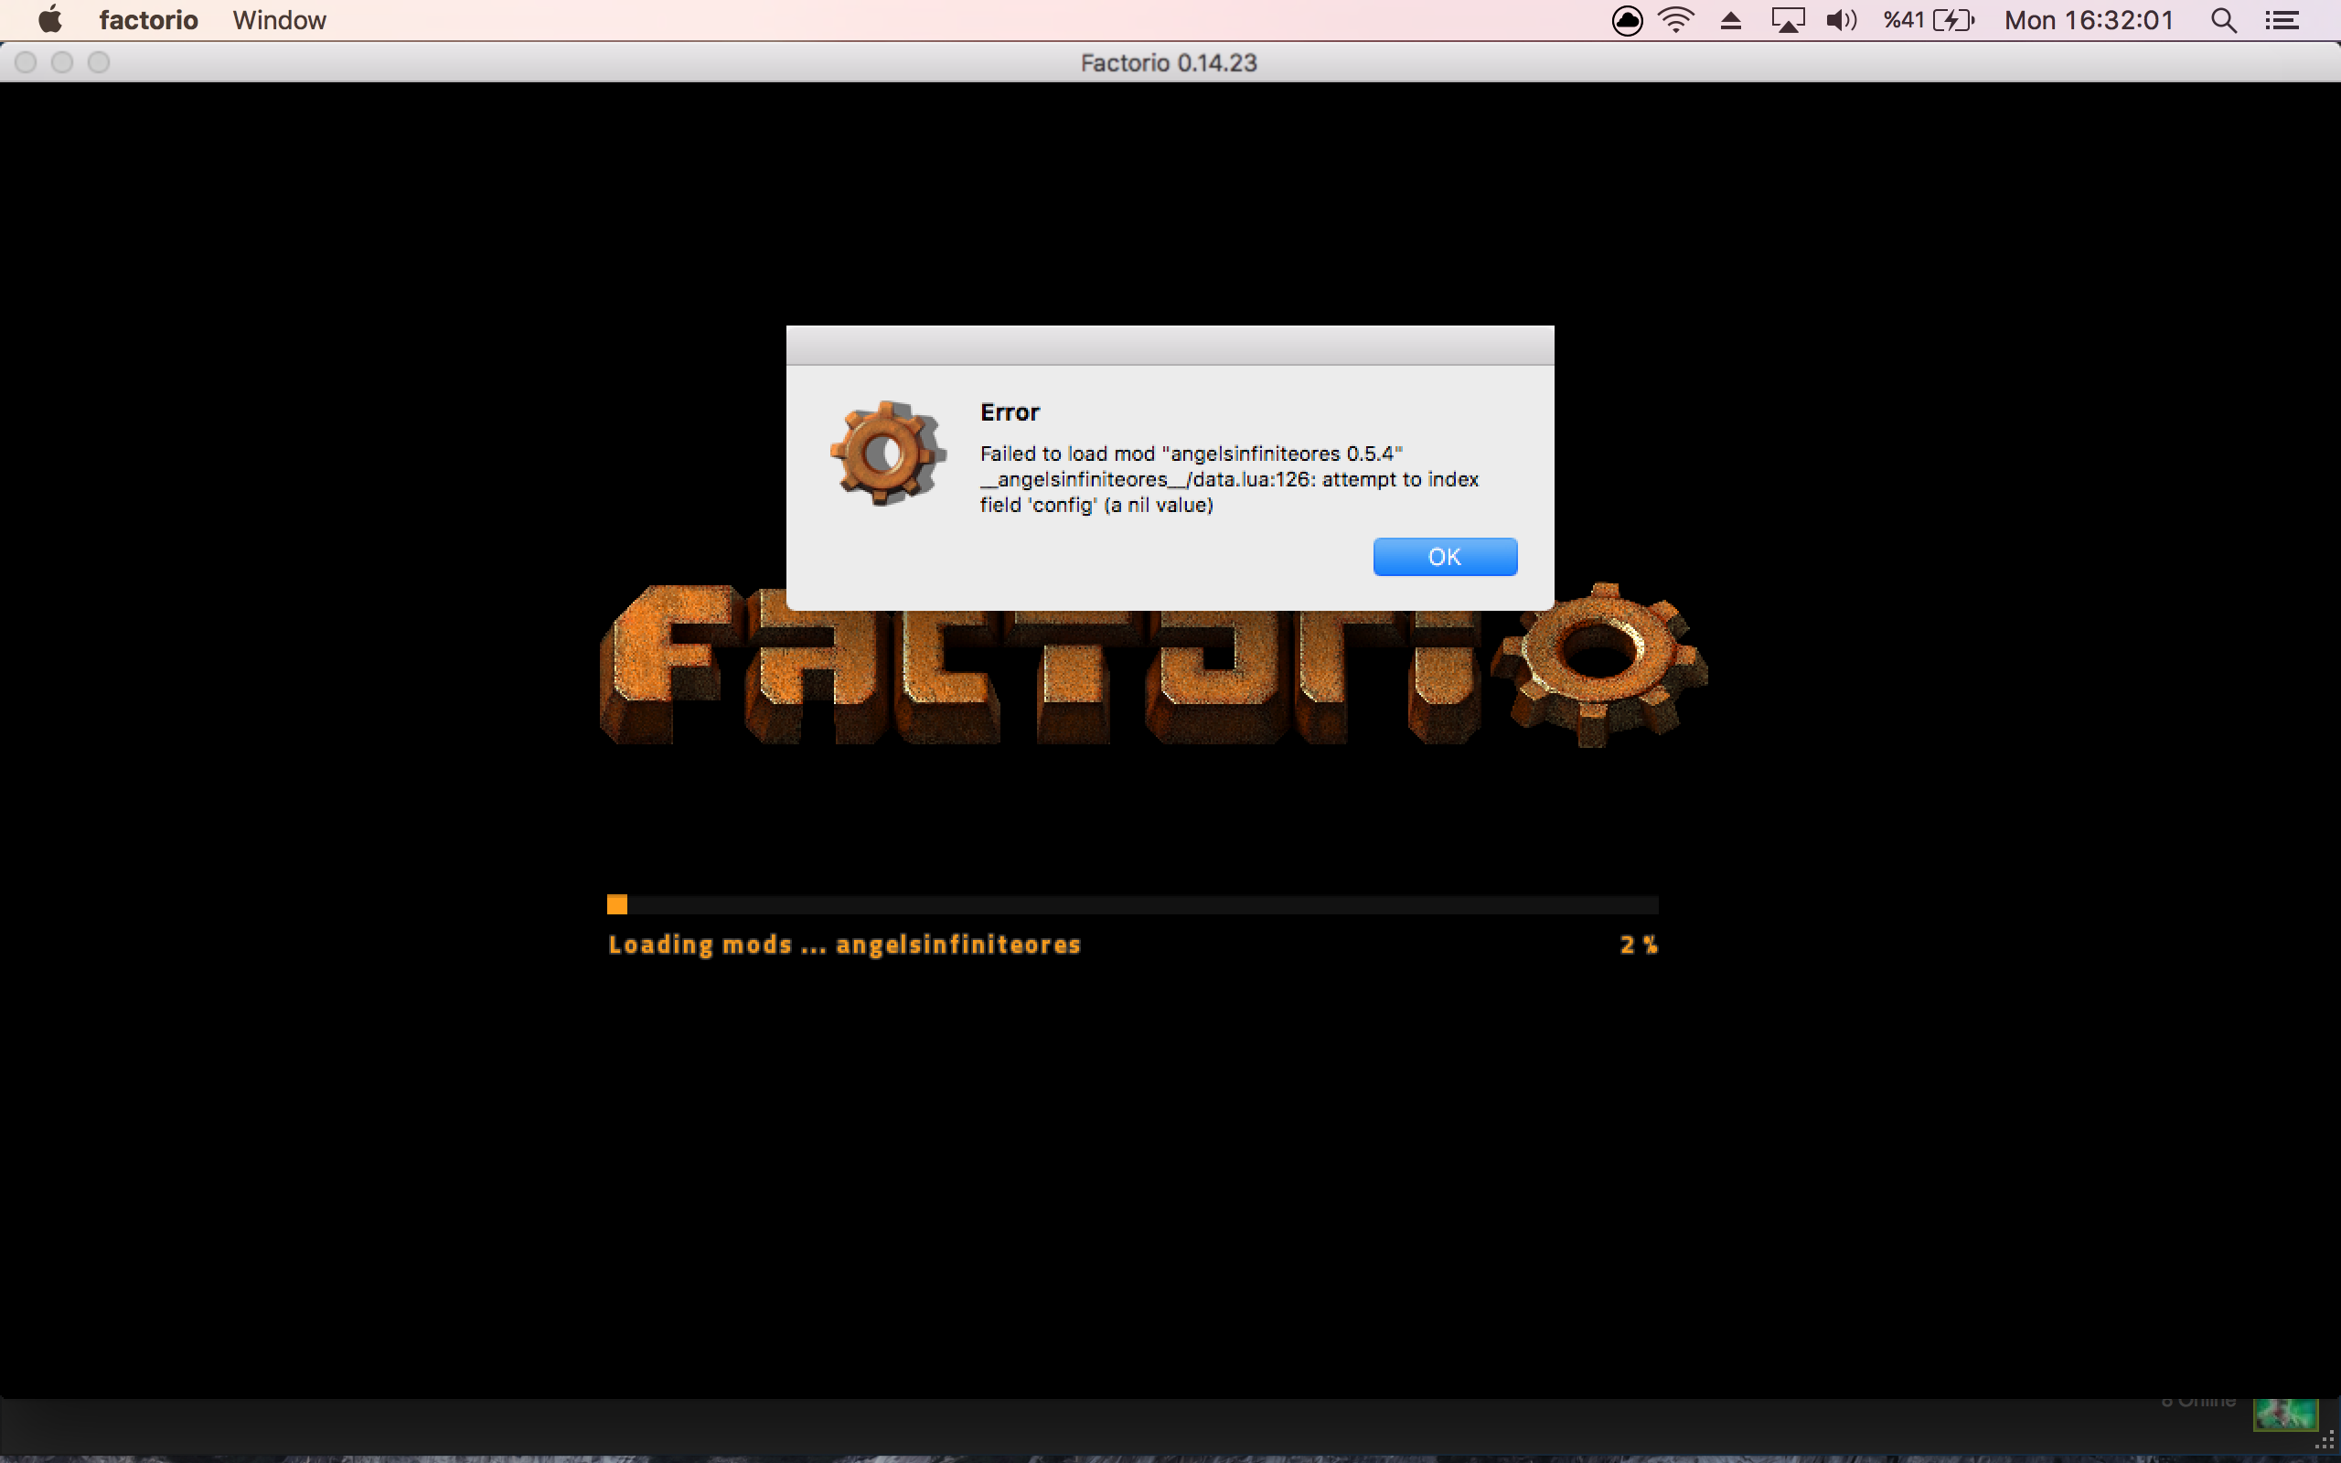The width and height of the screenshot is (2341, 1463).
Task: Open Notification Center list icon
Action: click(x=2282, y=20)
